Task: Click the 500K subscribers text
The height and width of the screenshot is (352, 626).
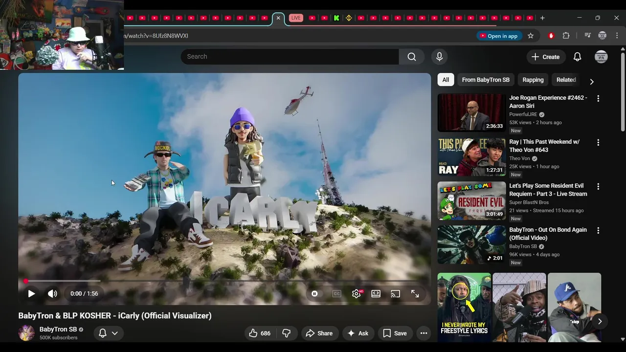Action: pos(59,338)
